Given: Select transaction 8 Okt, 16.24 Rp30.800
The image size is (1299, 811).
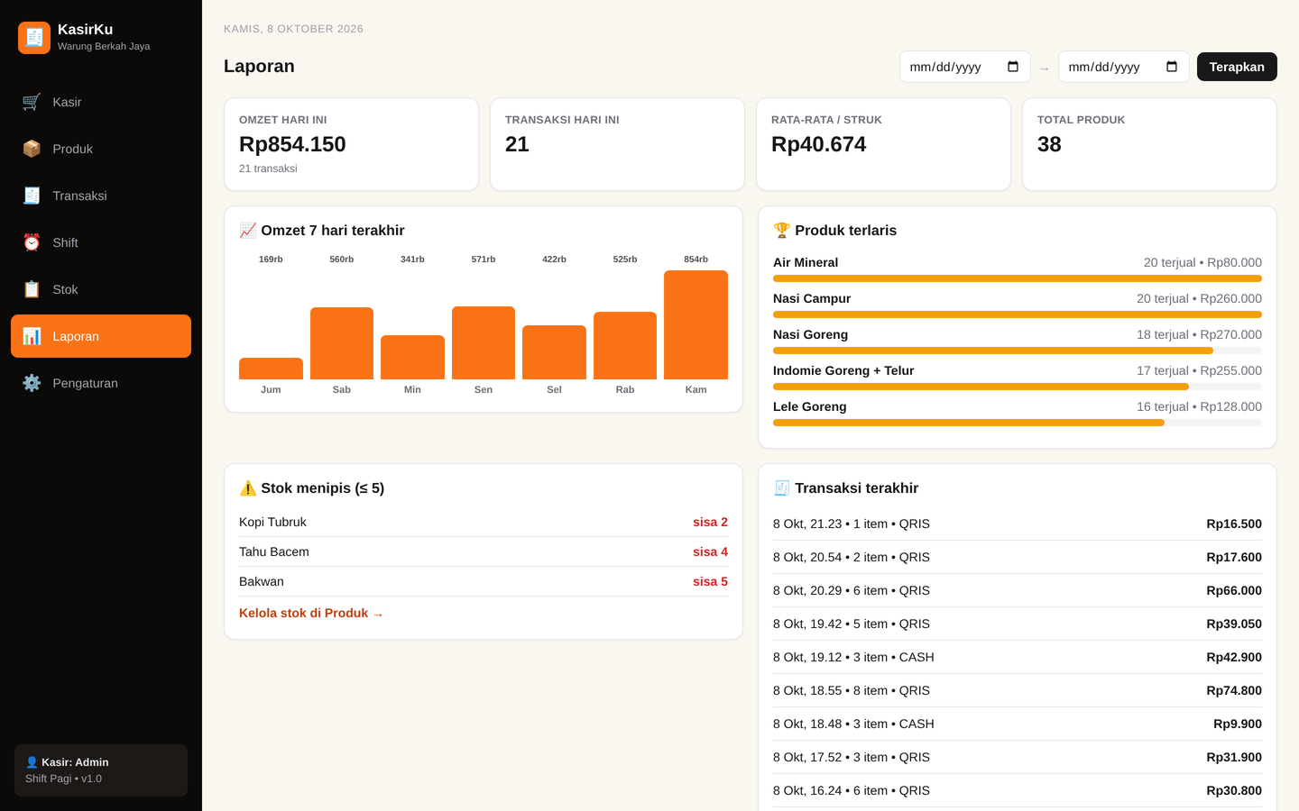Looking at the screenshot, I should point(1018,790).
